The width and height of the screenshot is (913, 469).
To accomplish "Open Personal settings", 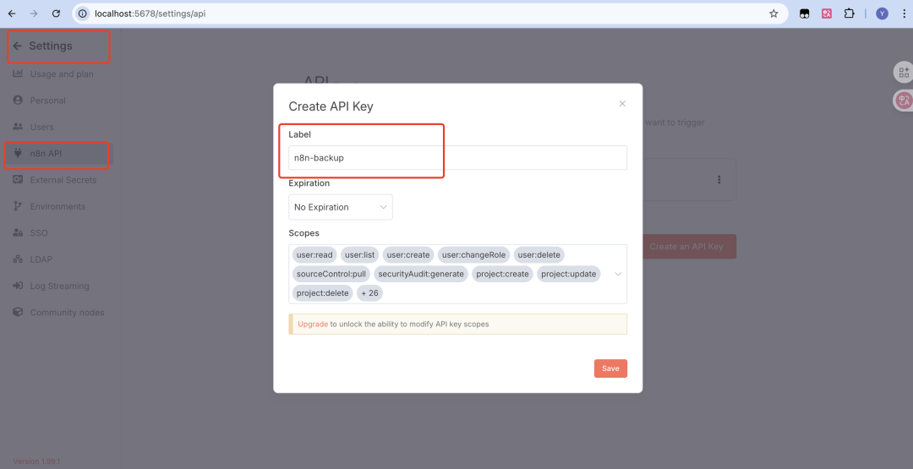I will 47,100.
